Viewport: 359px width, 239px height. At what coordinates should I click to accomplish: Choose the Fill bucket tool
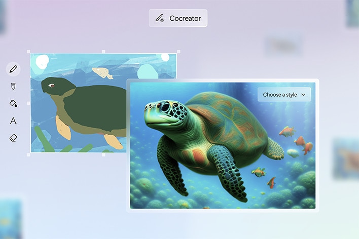pyautogui.click(x=13, y=103)
